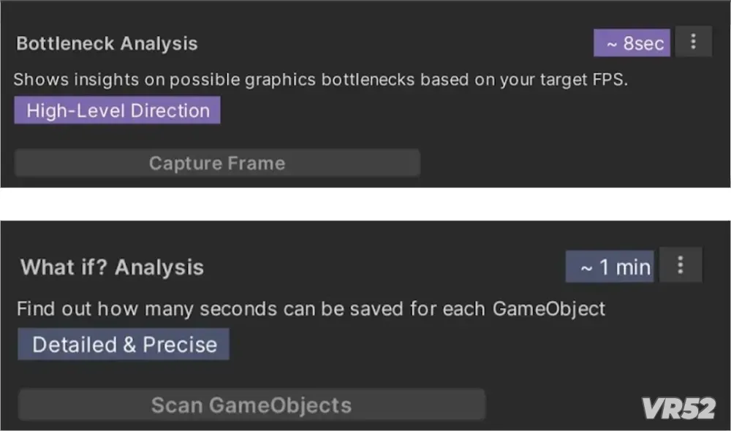Start scan with Scan GameObjects button
The image size is (731, 431).
tap(251, 405)
